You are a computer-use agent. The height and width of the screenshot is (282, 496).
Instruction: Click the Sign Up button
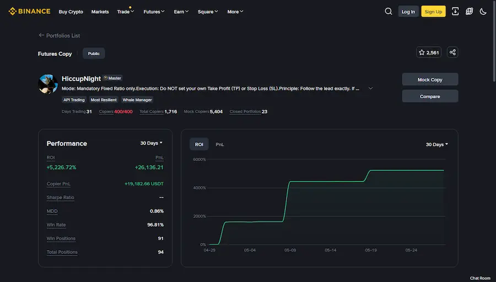(433, 12)
